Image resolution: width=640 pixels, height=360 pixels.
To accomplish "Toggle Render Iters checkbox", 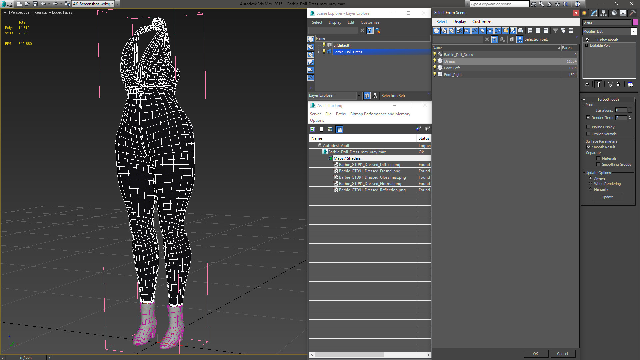I will coord(588,118).
